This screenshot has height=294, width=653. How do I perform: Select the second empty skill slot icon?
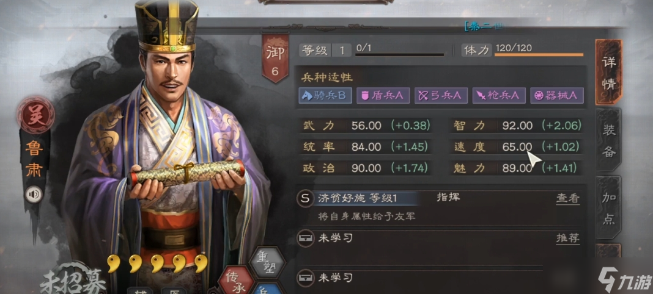[305, 276]
